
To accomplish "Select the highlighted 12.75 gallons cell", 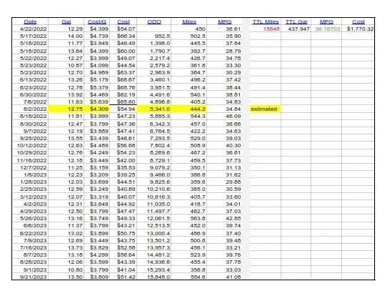I will pos(66,109).
